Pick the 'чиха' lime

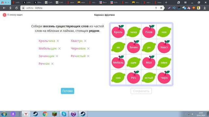coord(134,32)
